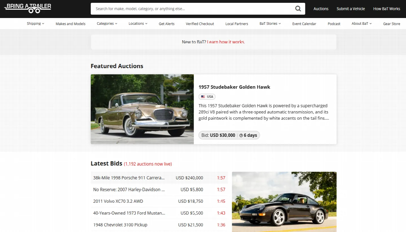Click the Bring a Trailer logo
The image size is (406, 232).
[x=28, y=8]
